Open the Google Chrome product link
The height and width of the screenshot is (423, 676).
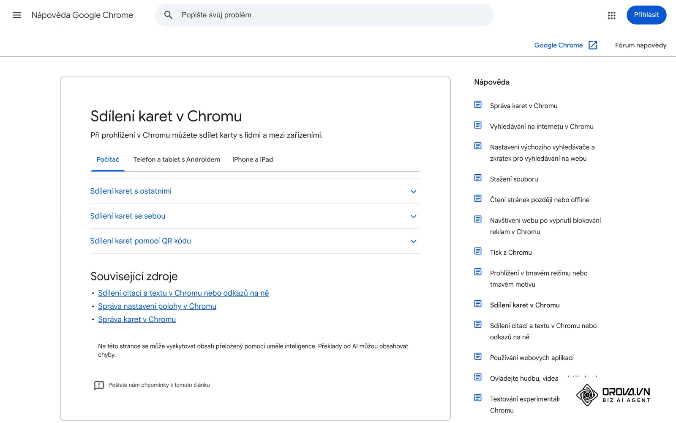click(x=558, y=45)
